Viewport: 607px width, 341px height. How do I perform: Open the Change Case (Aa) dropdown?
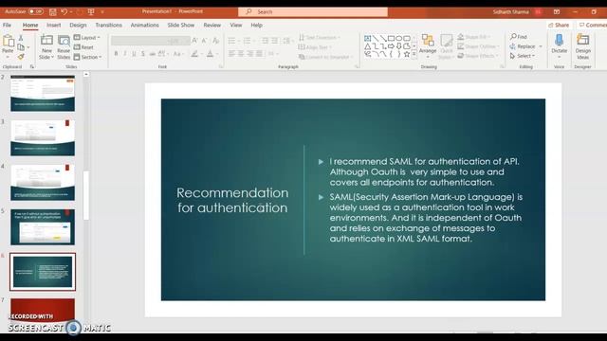178,54
